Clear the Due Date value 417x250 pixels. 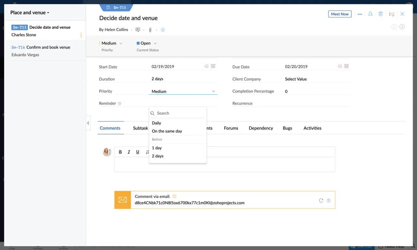(x=340, y=66)
